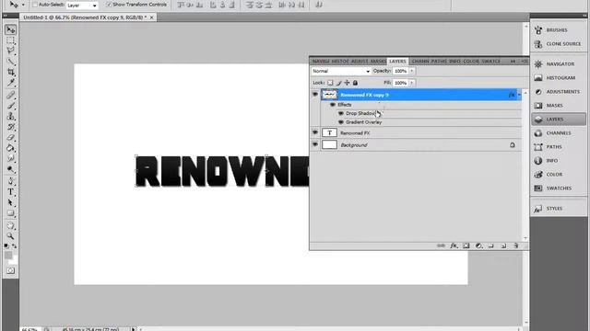The height and width of the screenshot is (331, 590).
Task: Close the Untitled-1 document tab
Action: point(151,17)
